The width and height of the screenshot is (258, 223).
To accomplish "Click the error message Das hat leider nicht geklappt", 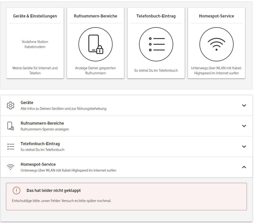I will 53,190.
